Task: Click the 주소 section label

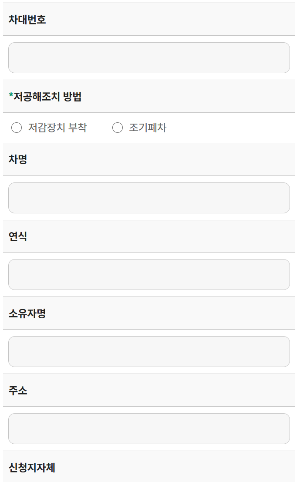Action: tap(17, 390)
